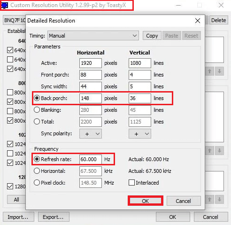Click the Export... button
This screenshot has width=231, height=225.
pos(54,217)
